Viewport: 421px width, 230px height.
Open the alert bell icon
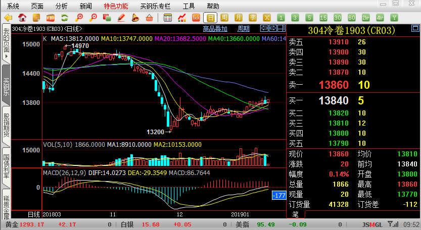click(135, 18)
